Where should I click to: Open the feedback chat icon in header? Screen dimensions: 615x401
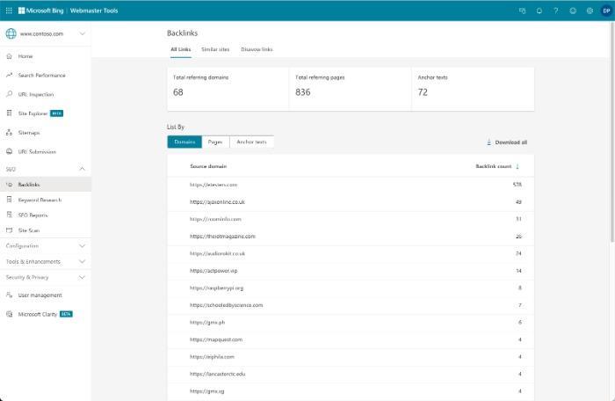click(x=522, y=11)
